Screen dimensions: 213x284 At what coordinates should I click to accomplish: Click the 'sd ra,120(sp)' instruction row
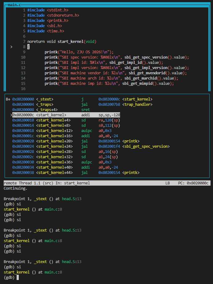tap(66, 120)
